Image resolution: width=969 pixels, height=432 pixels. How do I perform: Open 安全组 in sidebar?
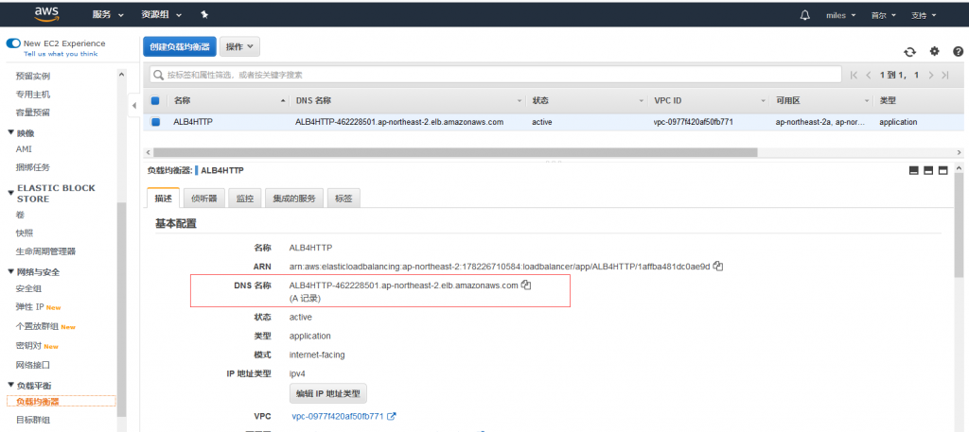pos(28,288)
